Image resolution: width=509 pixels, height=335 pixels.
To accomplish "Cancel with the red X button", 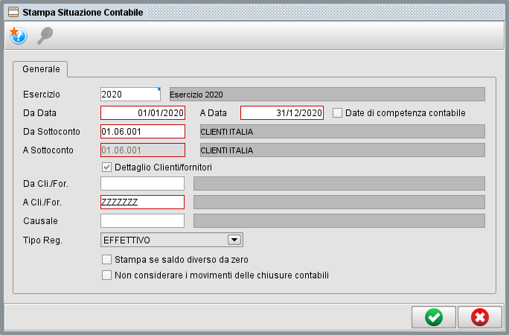I will [x=480, y=317].
